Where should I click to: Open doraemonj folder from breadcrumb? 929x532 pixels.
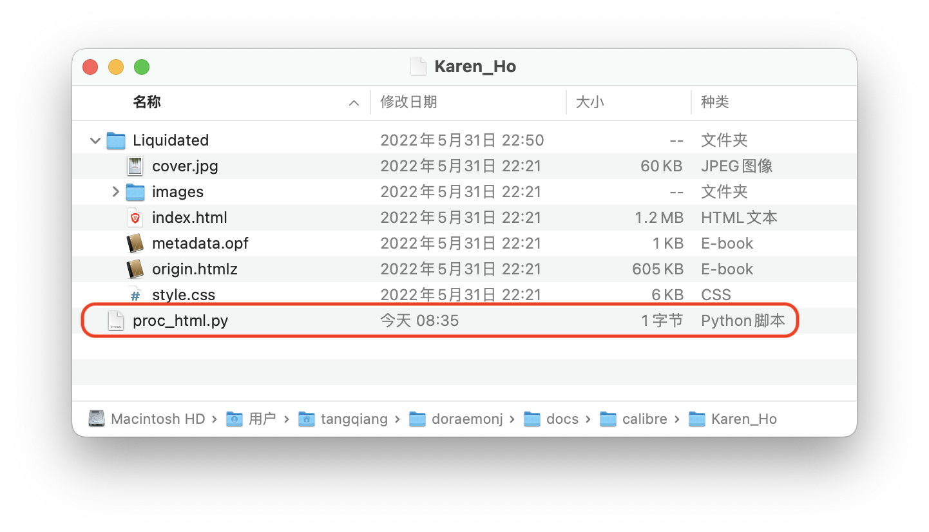(x=468, y=418)
